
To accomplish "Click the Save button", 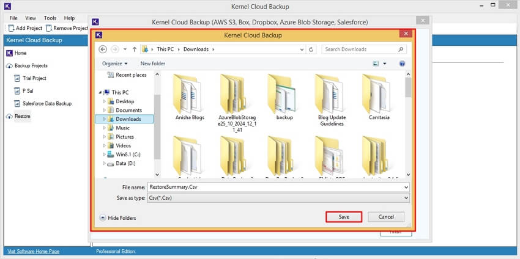I will click(x=344, y=217).
